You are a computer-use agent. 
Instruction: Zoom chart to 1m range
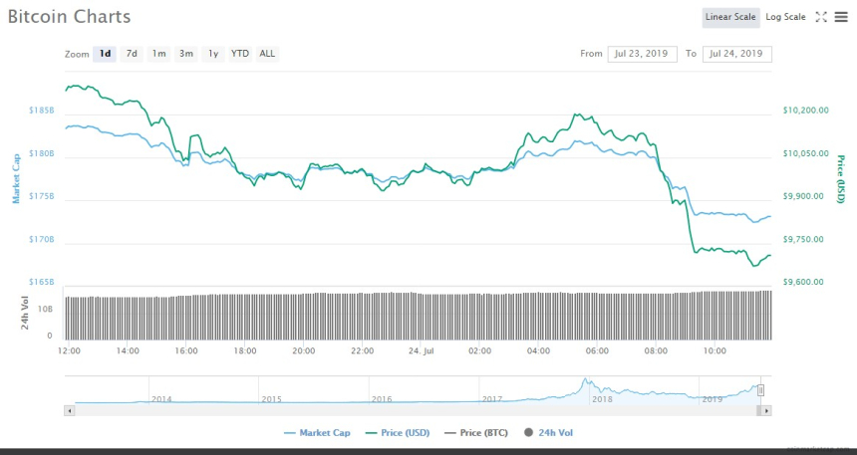tap(158, 54)
